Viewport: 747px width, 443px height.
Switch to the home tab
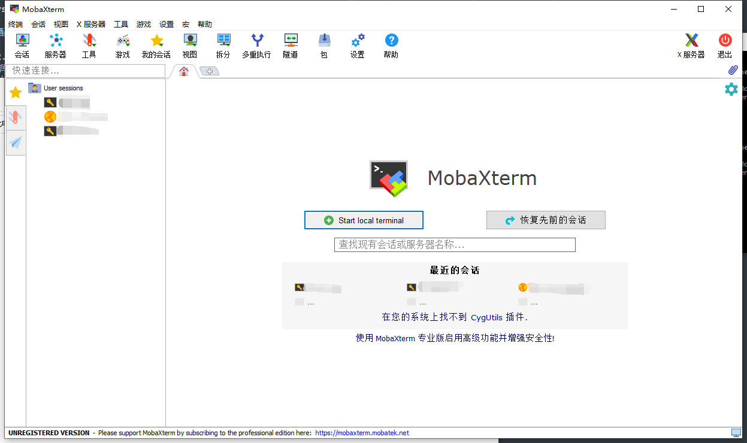pyautogui.click(x=183, y=70)
